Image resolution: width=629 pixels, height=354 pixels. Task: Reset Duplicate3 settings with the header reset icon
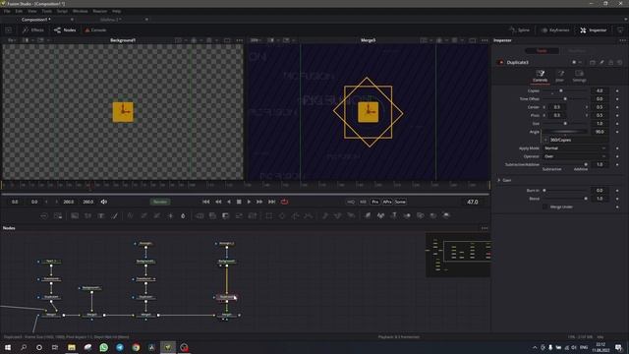click(620, 63)
